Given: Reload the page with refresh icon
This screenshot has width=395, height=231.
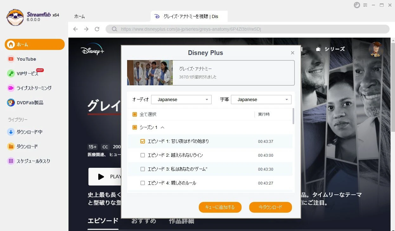Looking at the screenshot, I should 97,29.
